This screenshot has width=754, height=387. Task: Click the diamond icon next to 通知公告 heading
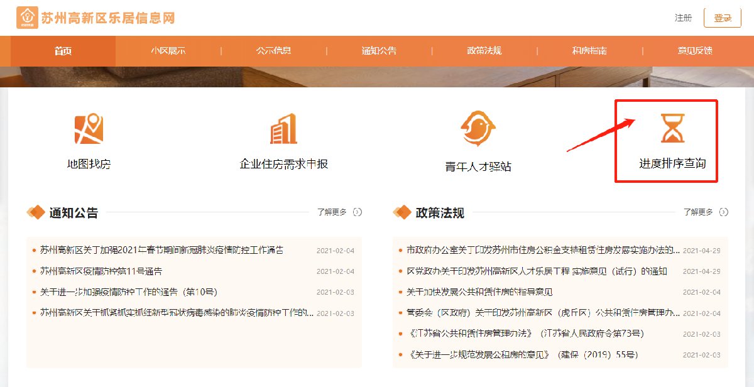point(36,213)
